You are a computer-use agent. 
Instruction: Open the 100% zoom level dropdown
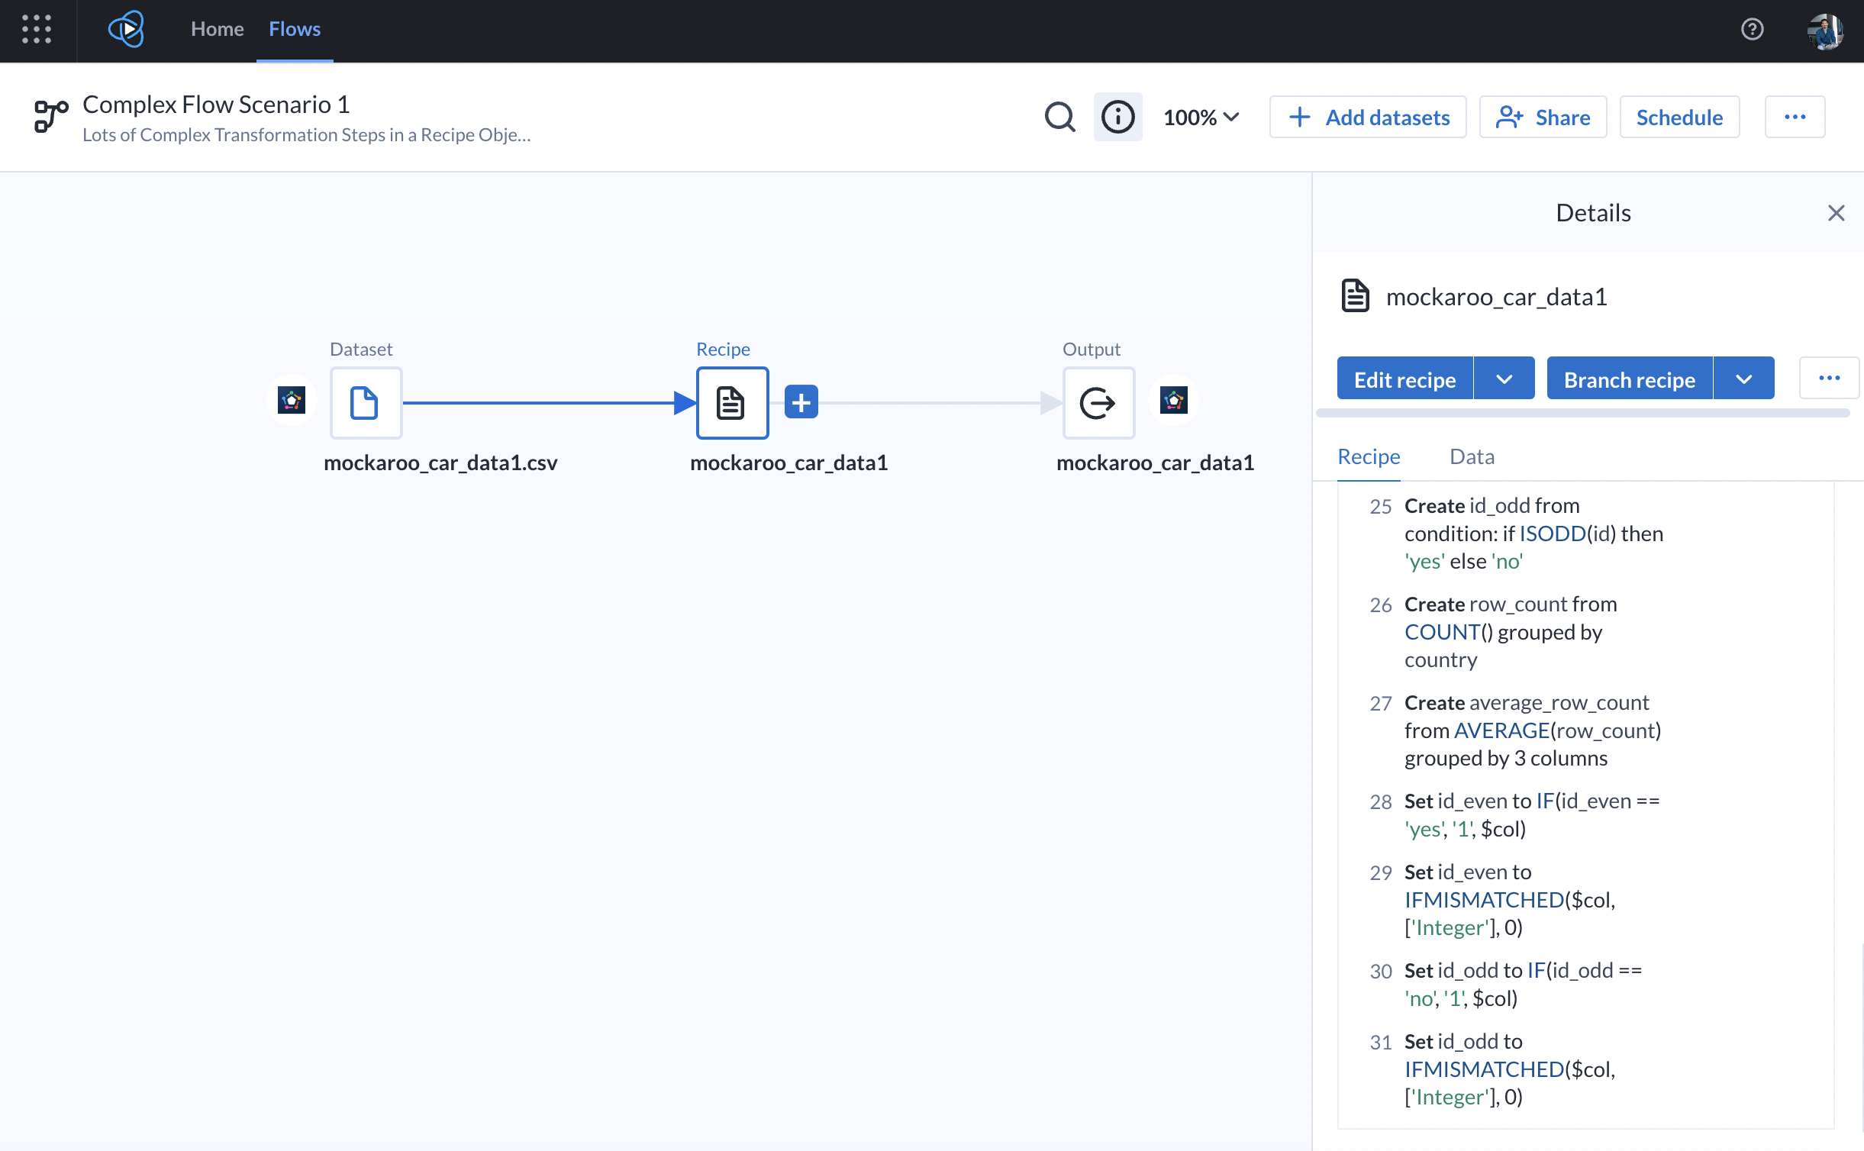(x=1201, y=117)
